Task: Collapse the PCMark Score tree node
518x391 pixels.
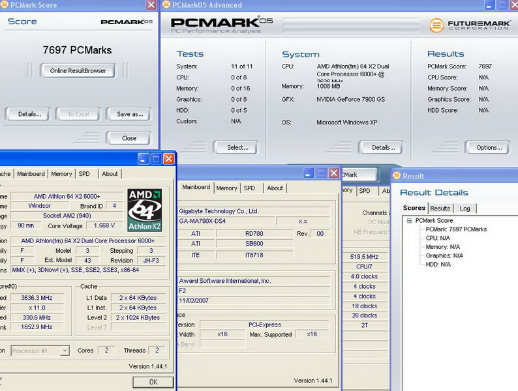Action: point(410,220)
